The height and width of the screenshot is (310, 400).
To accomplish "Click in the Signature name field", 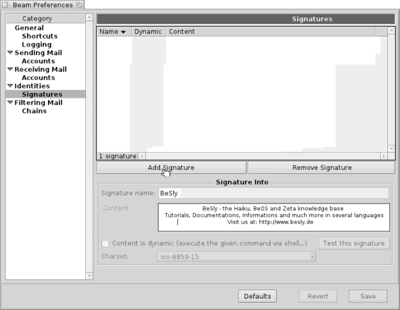I will 273,193.
